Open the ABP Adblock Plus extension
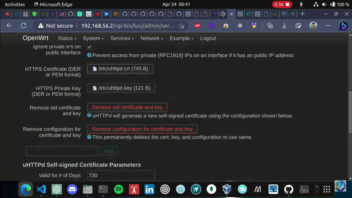Image resolution: width=352 pixels, height=198 pixels. pos(198,26)
